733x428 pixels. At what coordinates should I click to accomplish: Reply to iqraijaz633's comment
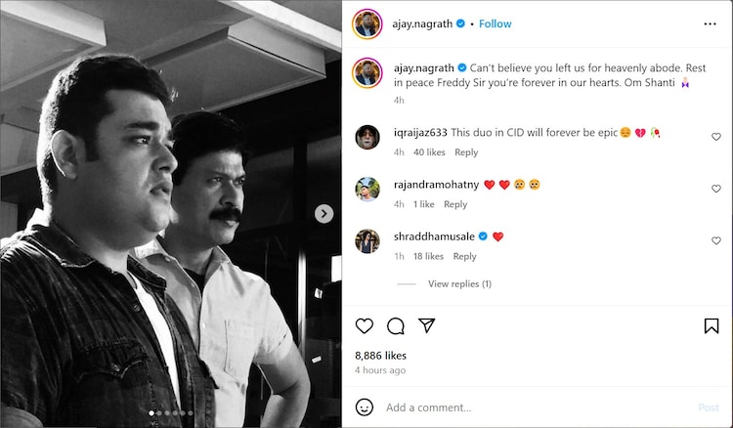pos(466,152)
